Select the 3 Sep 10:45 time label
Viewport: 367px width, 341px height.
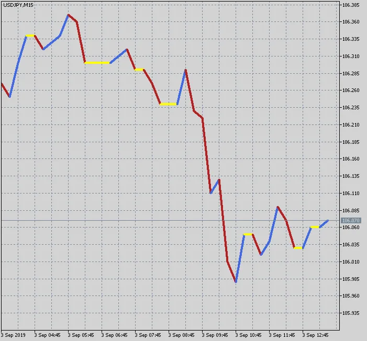pos(248,335)
